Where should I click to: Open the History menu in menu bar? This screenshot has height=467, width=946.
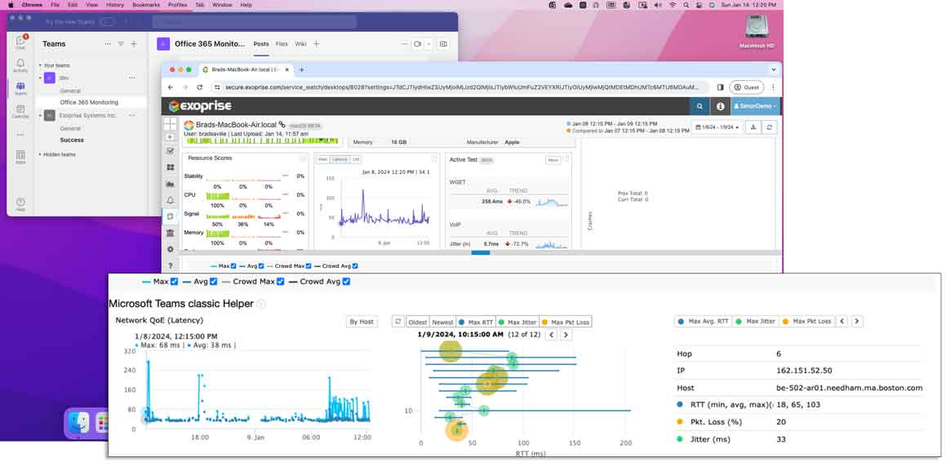pos(114,4)
